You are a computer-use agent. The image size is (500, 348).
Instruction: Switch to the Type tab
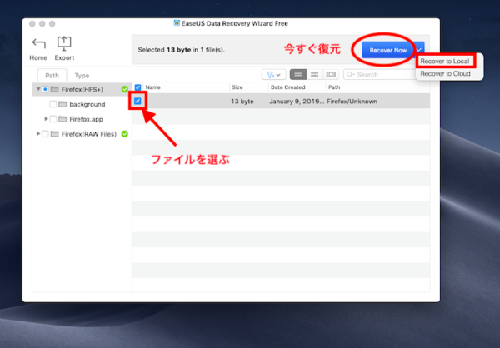click(x=82, y=76)
